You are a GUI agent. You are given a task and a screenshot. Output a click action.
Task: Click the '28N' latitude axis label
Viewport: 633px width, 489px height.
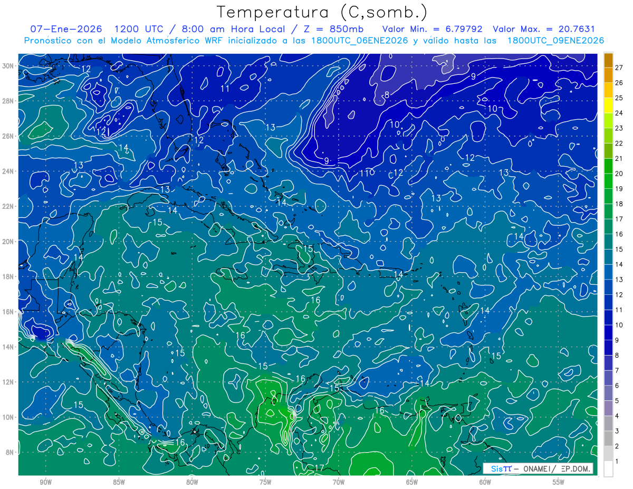click(x=8, y=101)
